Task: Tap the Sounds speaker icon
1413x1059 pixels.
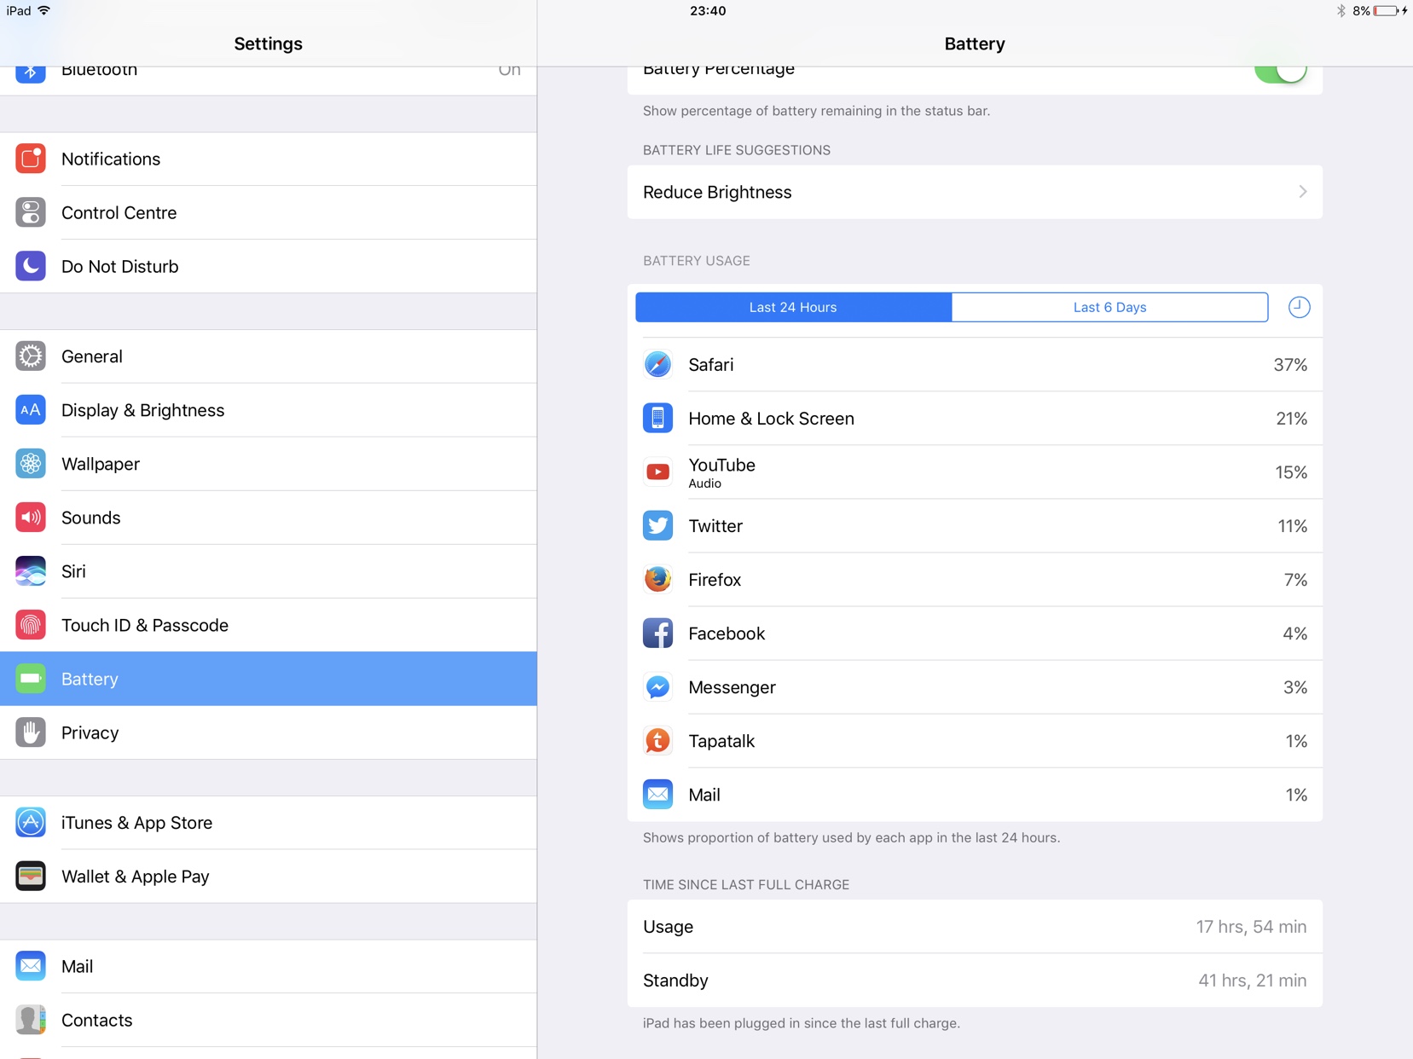Action: point(31,518)
